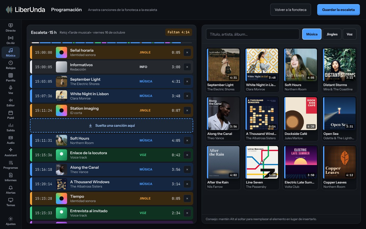This screenshot has width=366, height=229.
Task: Select Música in the left sidebar
Action: pyautogui.click(x=11, y=52)
